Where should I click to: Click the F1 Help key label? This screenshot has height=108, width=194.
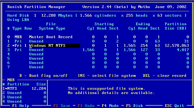20,106
